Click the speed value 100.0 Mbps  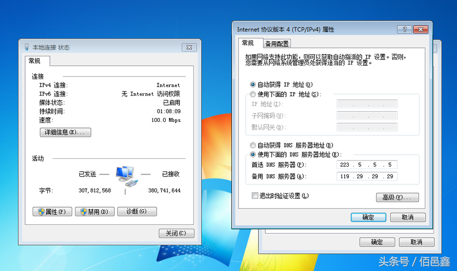tap(166, 120)
